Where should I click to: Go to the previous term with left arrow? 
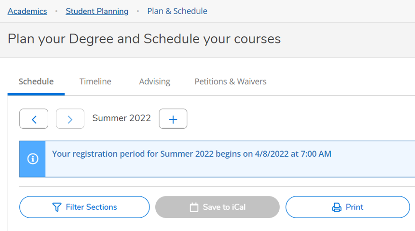(34, 119)
